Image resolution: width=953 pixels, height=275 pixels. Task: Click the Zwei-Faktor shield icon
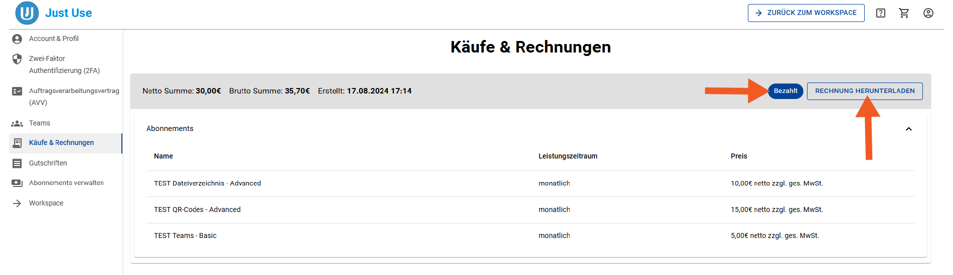(17, 59)
